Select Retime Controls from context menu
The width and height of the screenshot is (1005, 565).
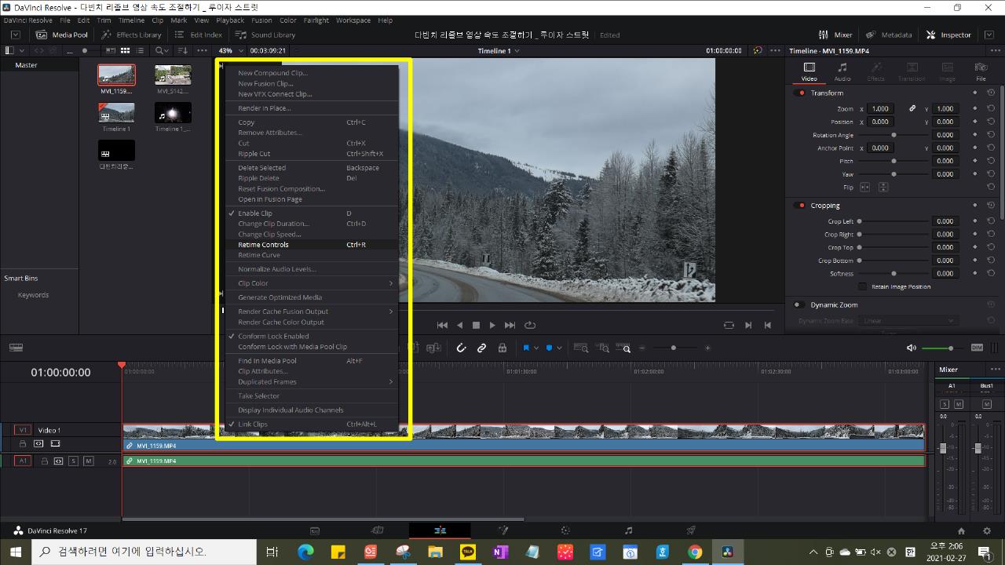[x=312, y=245]
